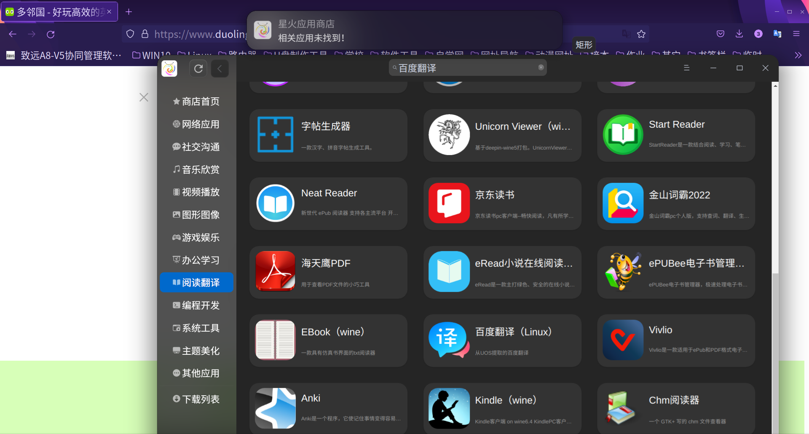Click the Spark store logo
The image size is (809, 434).
(x=169, y=68)
